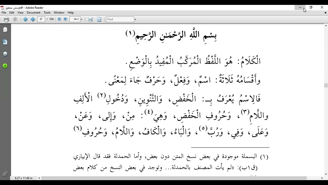Fit one full page in window
328x185 pixels.
pyautogui.click(x=99, y=19)
